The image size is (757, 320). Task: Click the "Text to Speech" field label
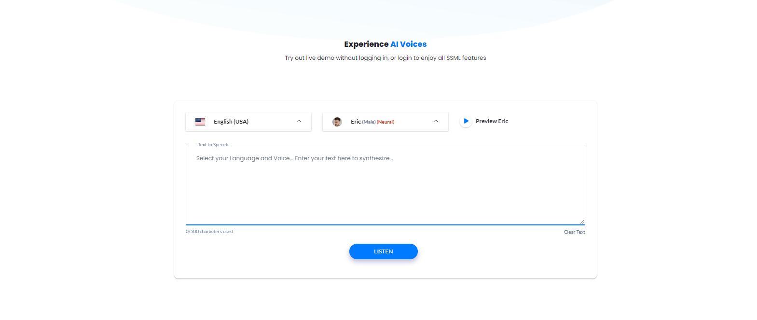(x=213, y=145)
